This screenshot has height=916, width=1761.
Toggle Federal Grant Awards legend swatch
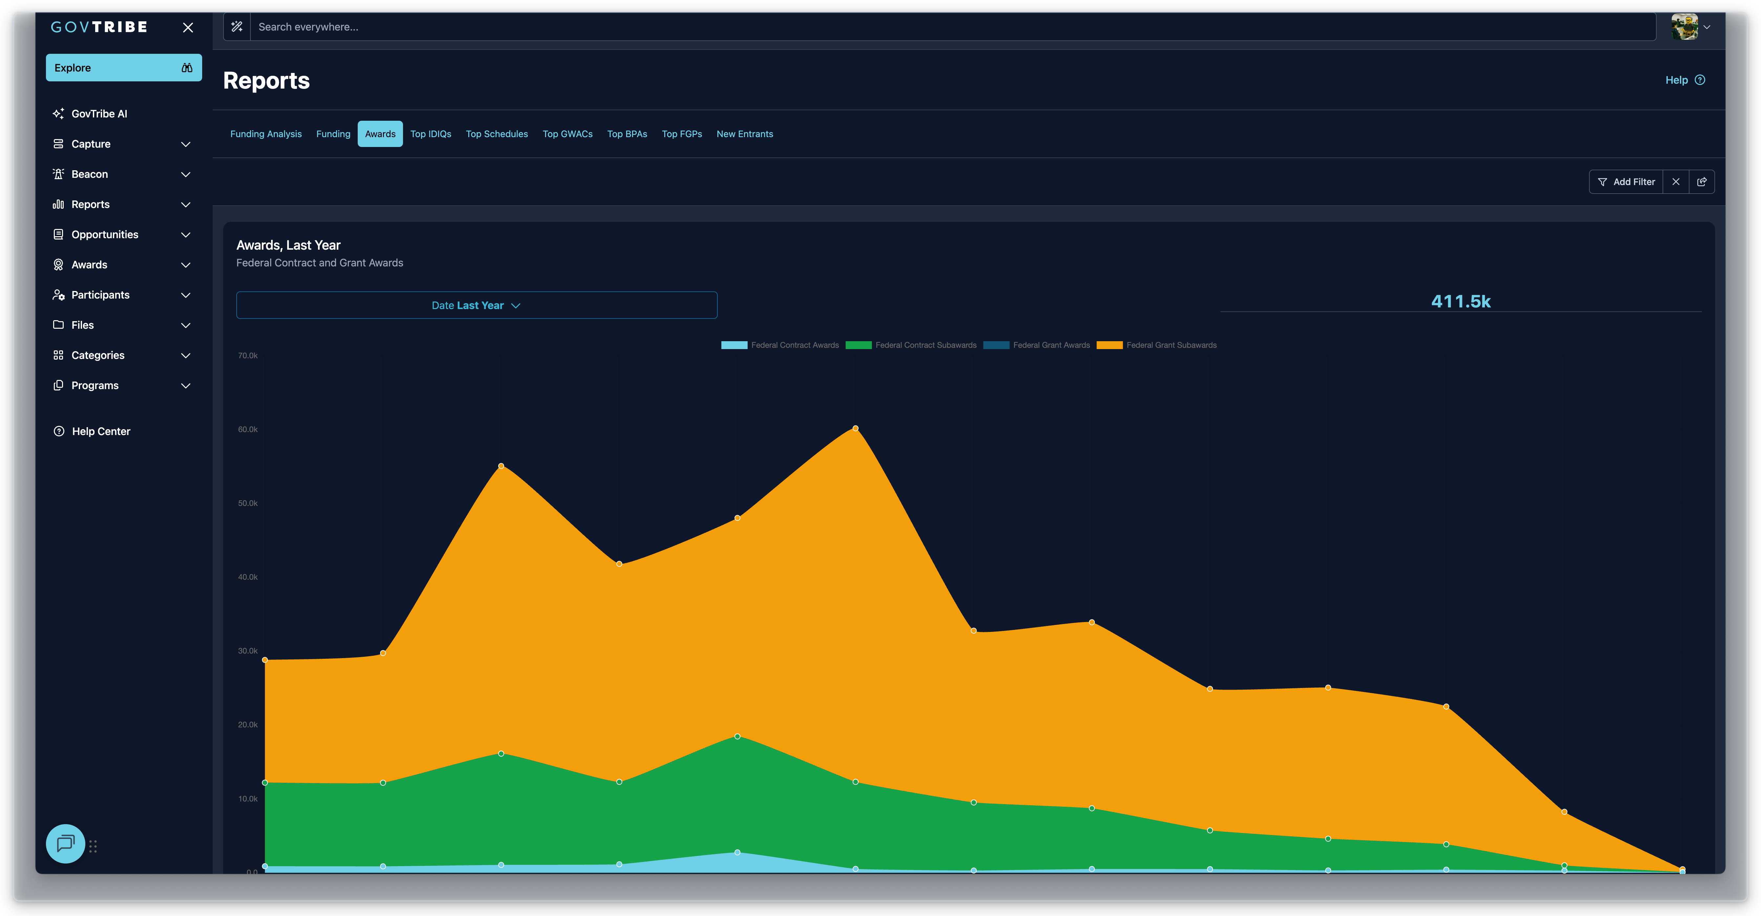(996, 345)
